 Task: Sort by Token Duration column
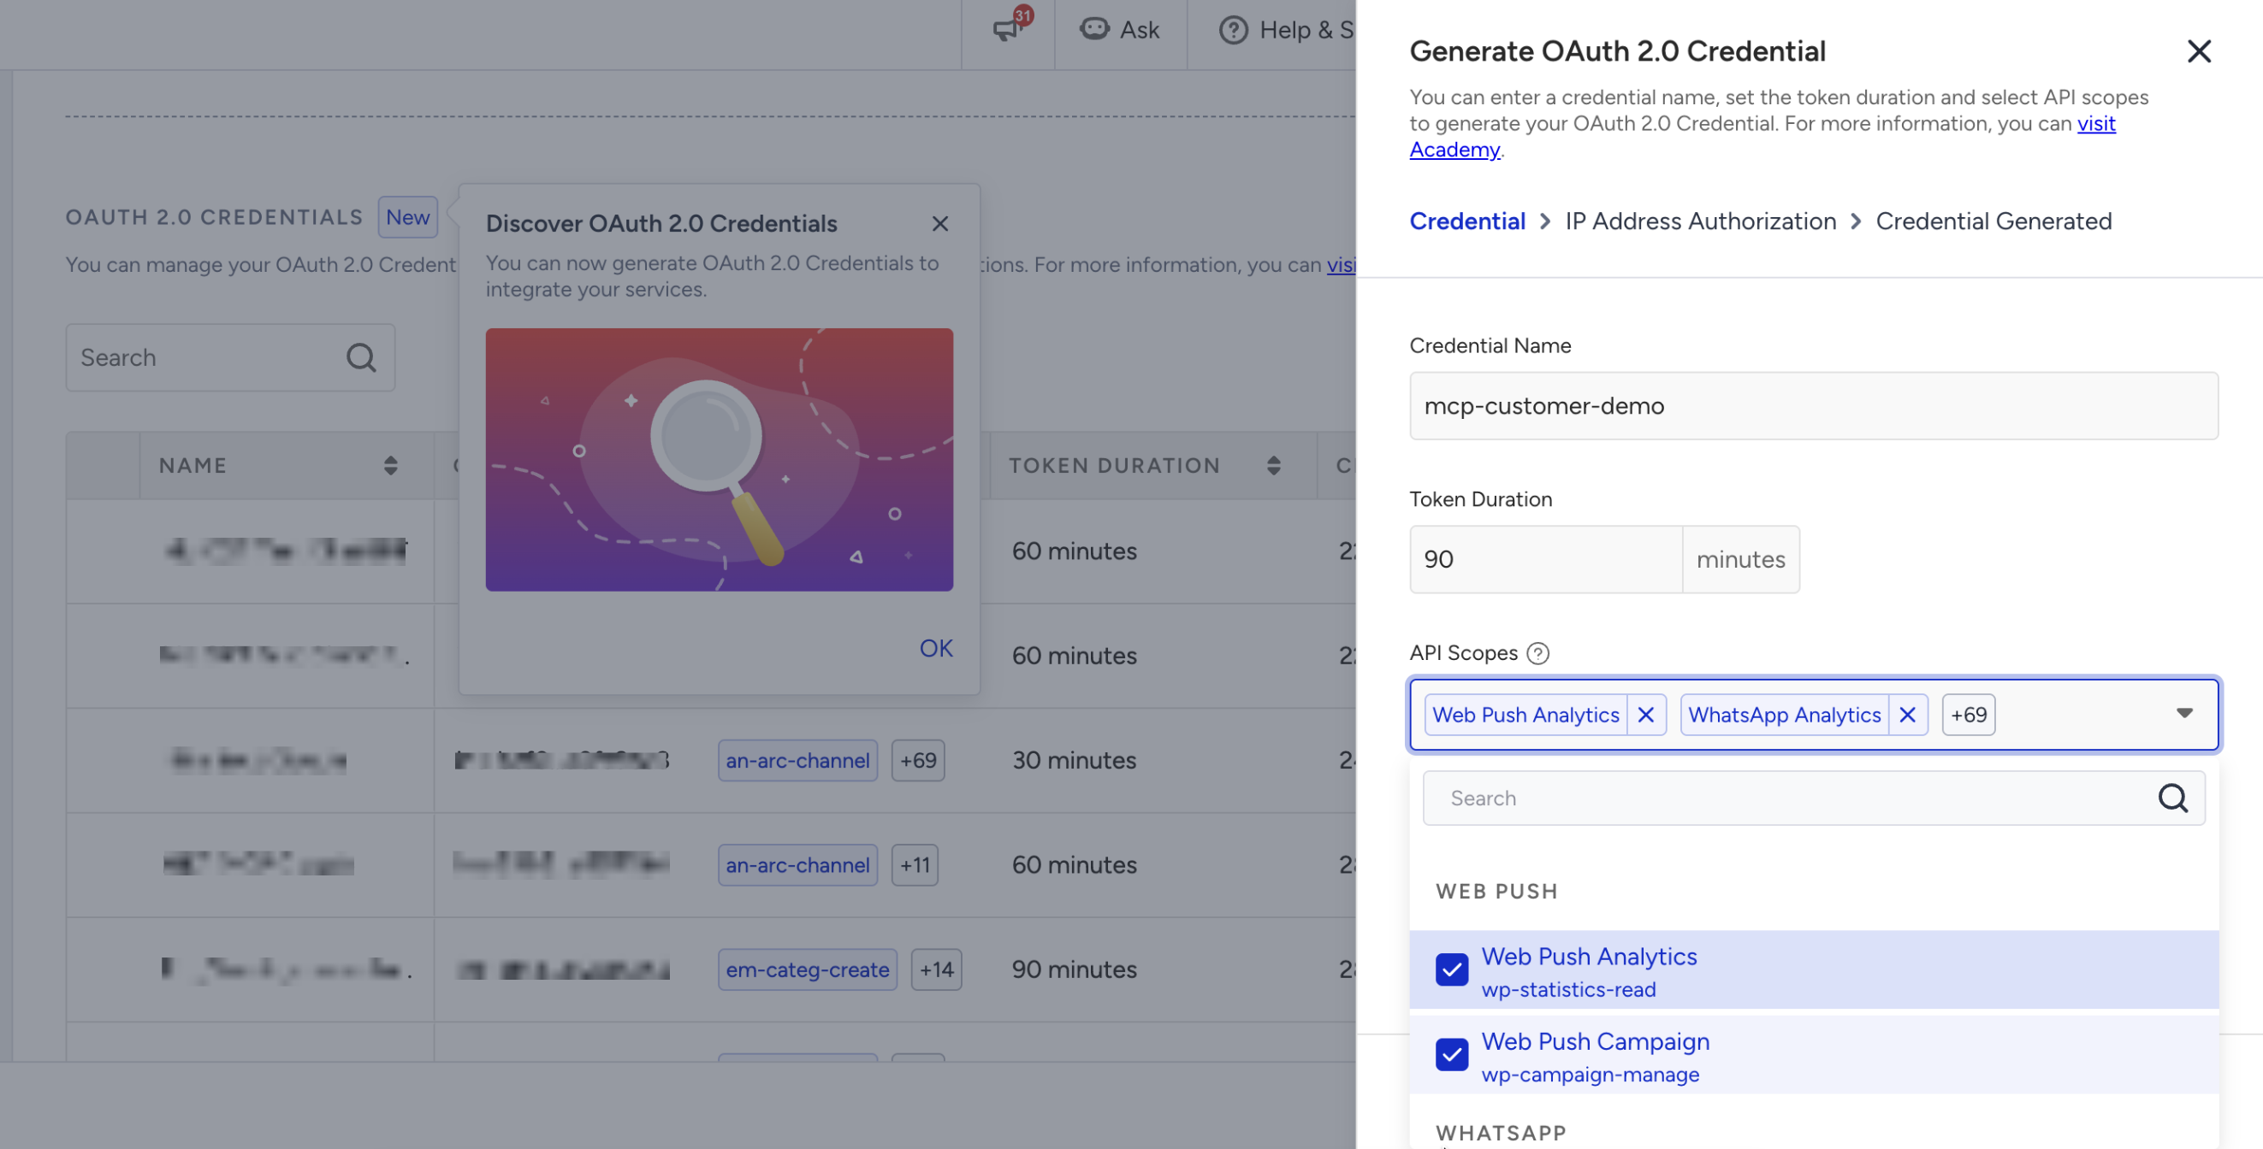[x=1273, y=465]
